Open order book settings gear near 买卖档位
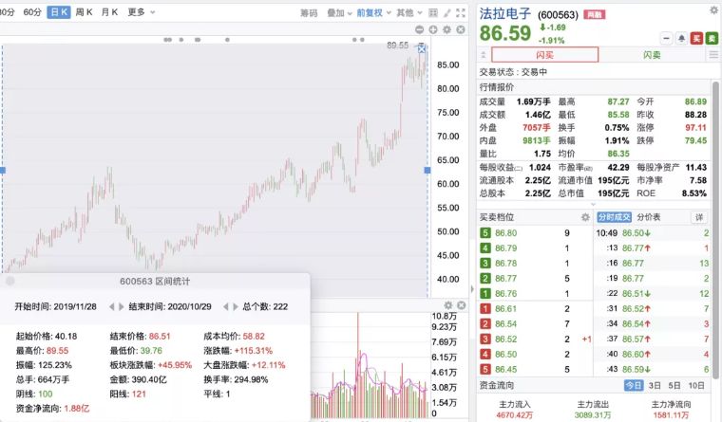 (x=585, y=217)
